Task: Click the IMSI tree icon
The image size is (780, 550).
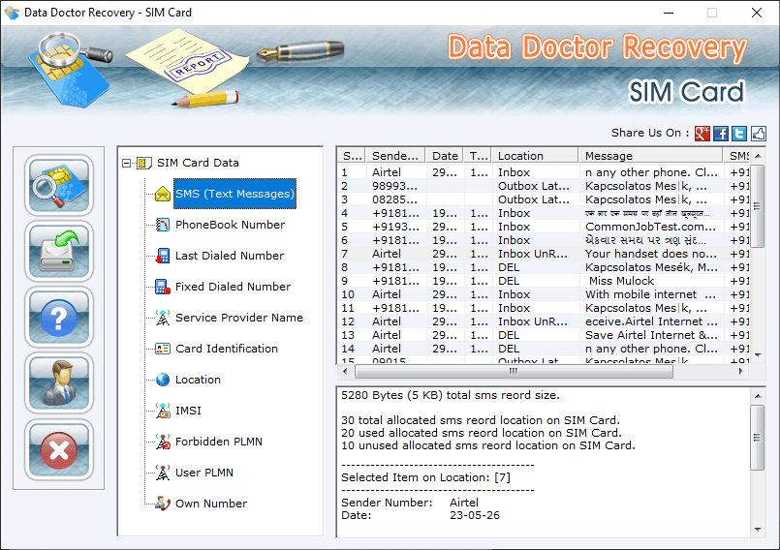Action: point(163,411)
